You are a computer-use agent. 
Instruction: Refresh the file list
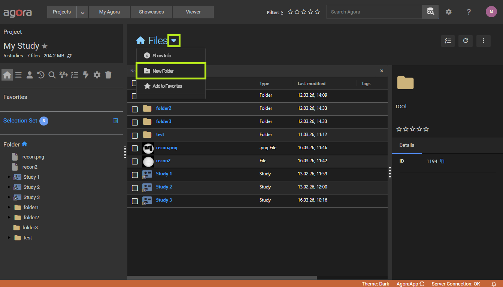[466, 41]
